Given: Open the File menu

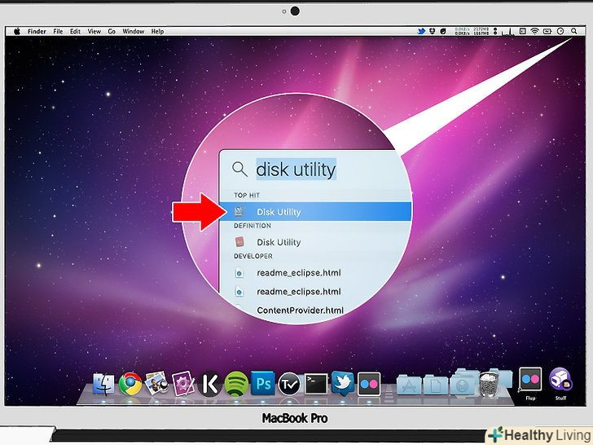Looking at the screenshot, I should (x=58, y=32).
